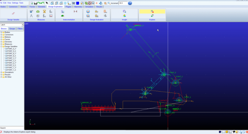
Task: Open the Filters tab in browser
Action: tap(20, 29)
